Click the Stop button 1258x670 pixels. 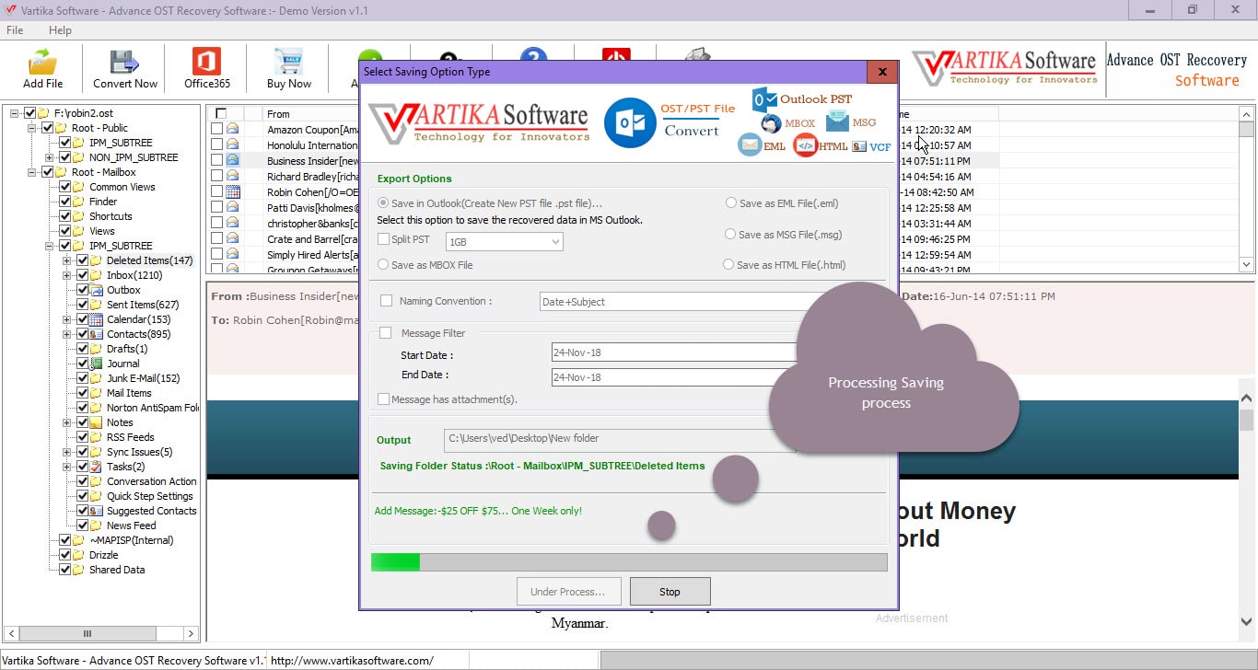pos(670,592)
